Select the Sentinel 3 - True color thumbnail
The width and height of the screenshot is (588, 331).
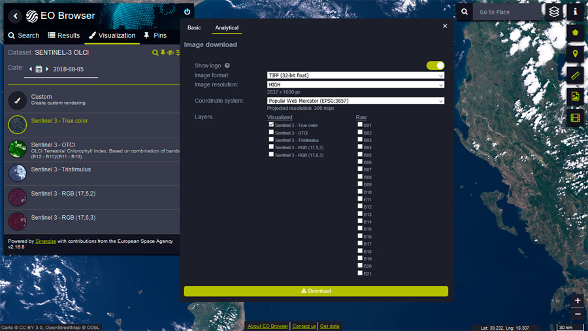(17, 124)
